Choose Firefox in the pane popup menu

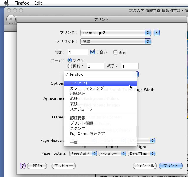pos(100,75)
